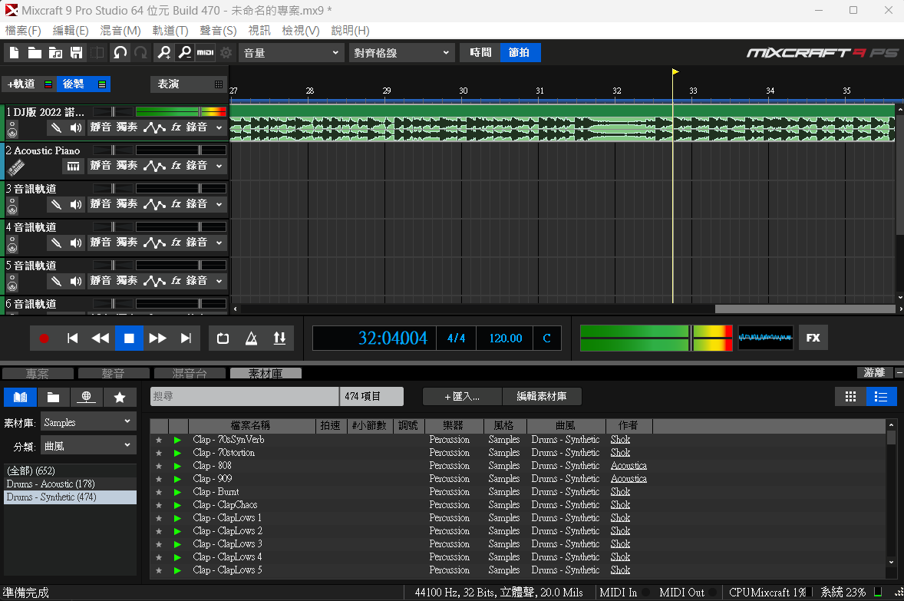Viewport: 904px width, 601px height.
Task: Solo track 3 using 獨奏
Action: coord(127,204)
